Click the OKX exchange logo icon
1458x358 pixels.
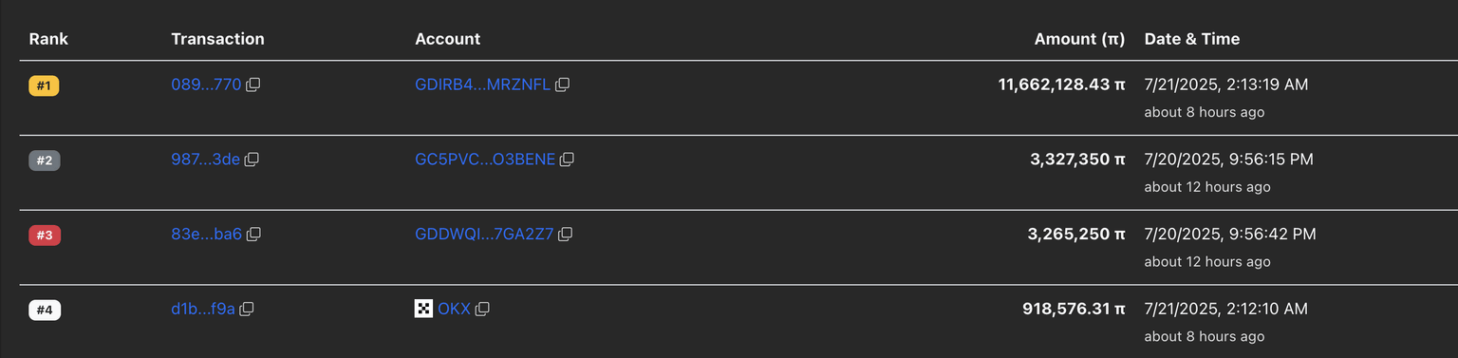click(424, 309)
